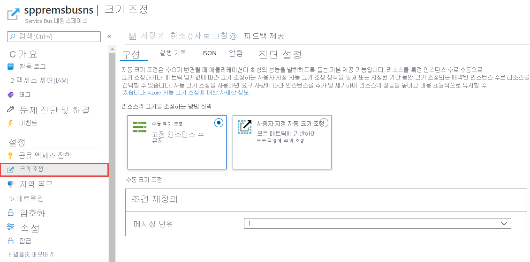Click the feedback (피드백 제공) button
Viewport: 530px width, 262px height.
pyautogui.click(x=264, y=36)
